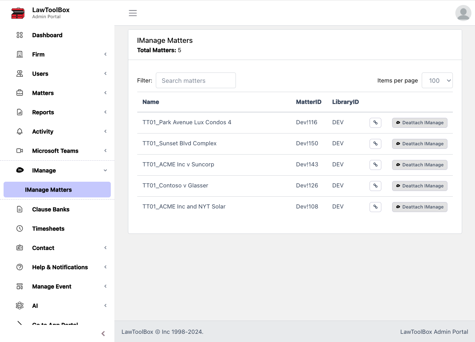
Task: Expand the Contact submenu chevron
Action: pyautogui.click(x=105, y=248)
